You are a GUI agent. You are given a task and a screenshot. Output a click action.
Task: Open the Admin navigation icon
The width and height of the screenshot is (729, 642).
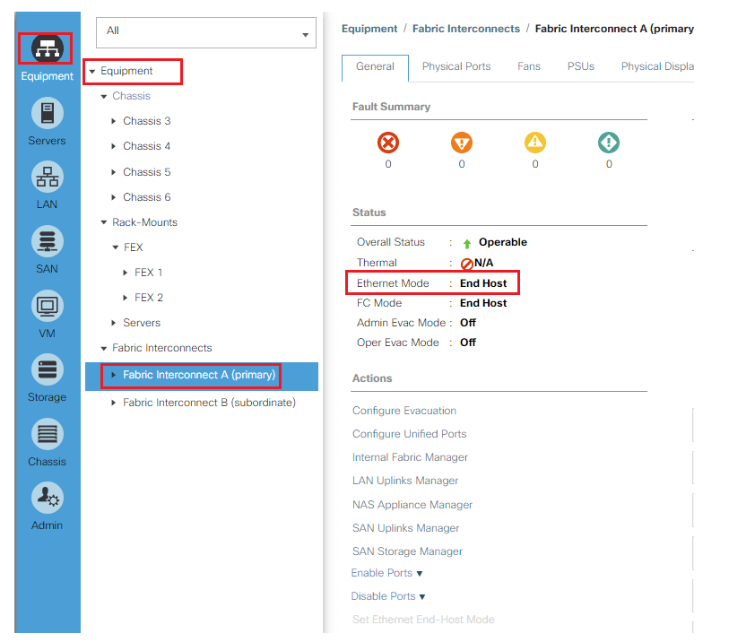click(x=47, y=499)
